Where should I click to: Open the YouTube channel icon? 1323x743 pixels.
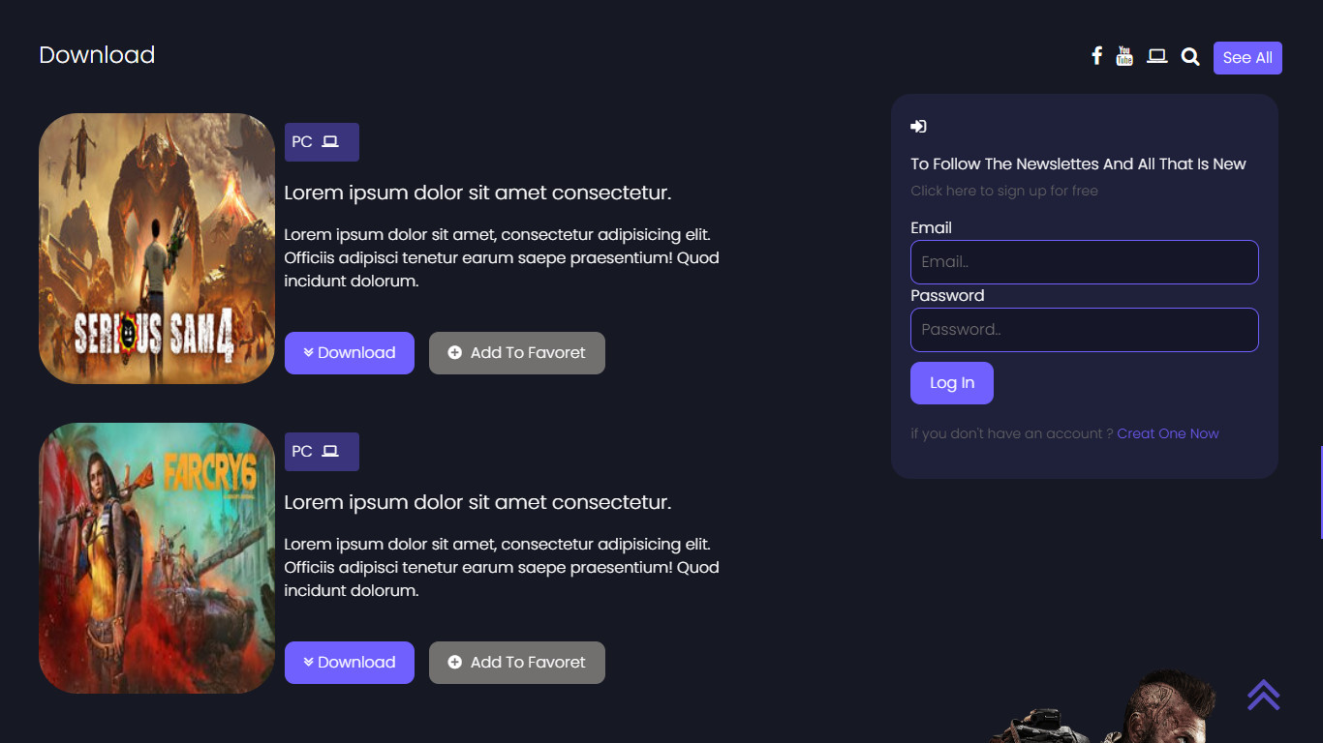(1124, 56)
